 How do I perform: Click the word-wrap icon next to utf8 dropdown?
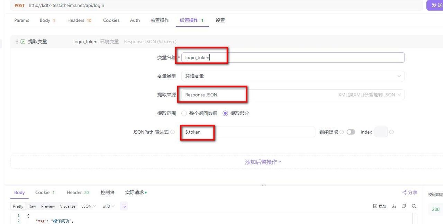[x=124, y=206]
